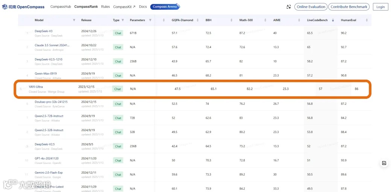Open the feedback note icon
The width and height of the screenshot is (391, 192).
click(x=384, y=163)
